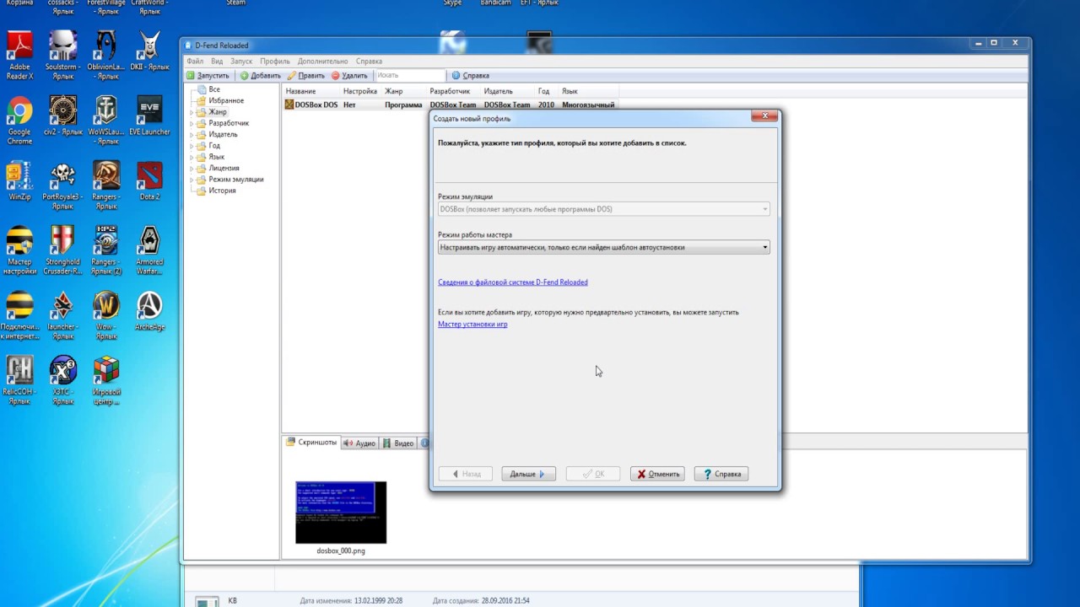This screenshot has width=1080, height=607.
Task: Open the Вид menu
Action: pos(217,62)
